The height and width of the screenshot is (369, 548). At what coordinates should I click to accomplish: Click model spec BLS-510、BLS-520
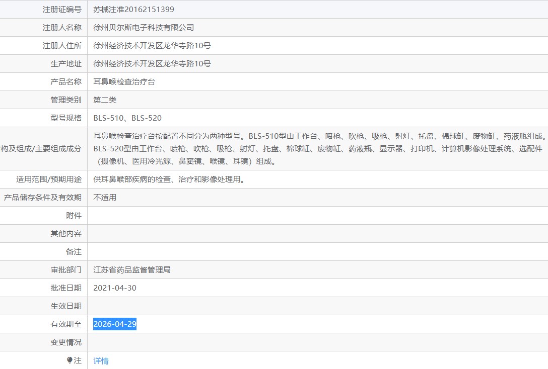point(127,118)
